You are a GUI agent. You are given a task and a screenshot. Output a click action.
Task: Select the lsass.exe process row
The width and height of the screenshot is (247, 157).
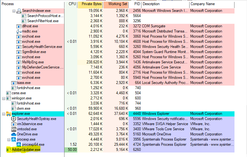tap(117, 83)
